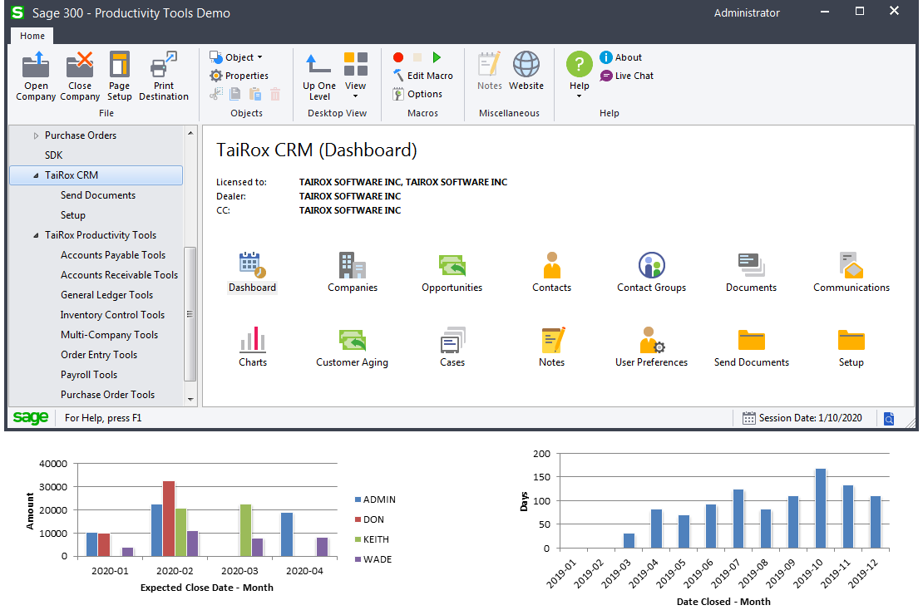Select General Ledger Tools tree item
The height and width of the screenshot is (615, 923).
pos(106,295)
